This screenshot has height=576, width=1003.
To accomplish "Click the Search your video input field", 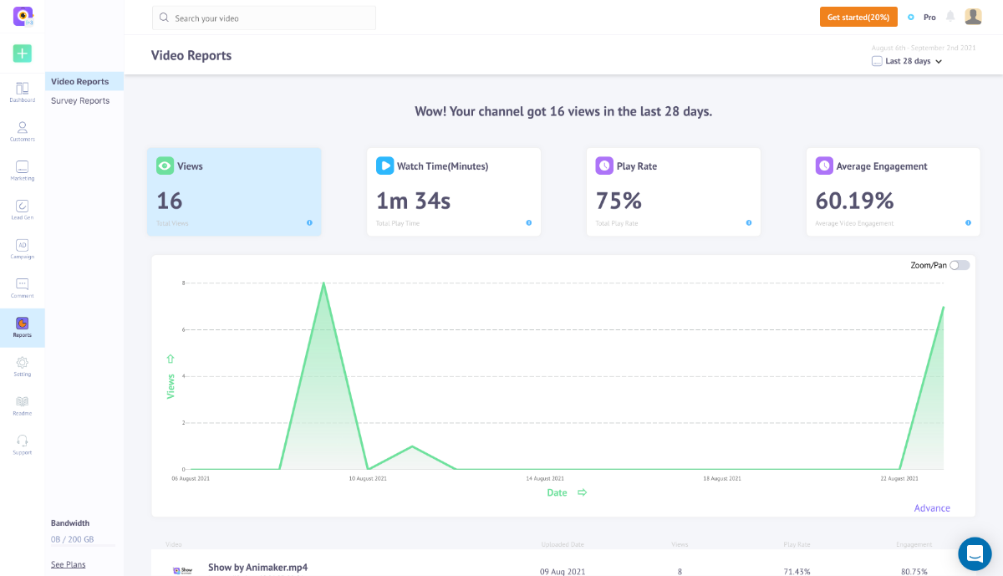I will tap(263, 17).
